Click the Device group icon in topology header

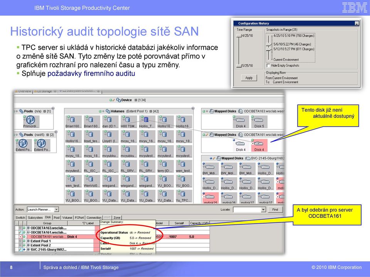point(118,100)
